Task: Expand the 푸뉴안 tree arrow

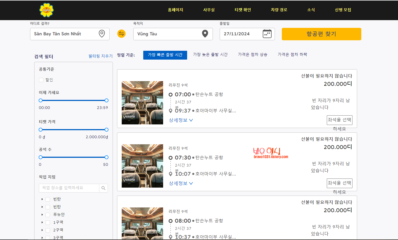Action: tap(42, 215)
